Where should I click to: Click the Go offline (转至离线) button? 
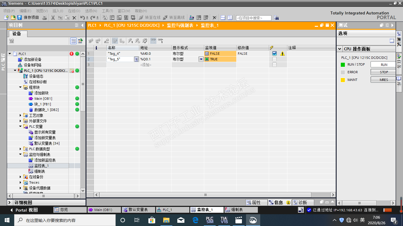pyautogui.click(x=174, y=18)
